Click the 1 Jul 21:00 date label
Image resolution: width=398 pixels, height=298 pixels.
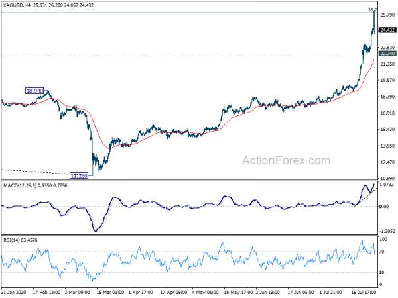click(x=332, y=292)
